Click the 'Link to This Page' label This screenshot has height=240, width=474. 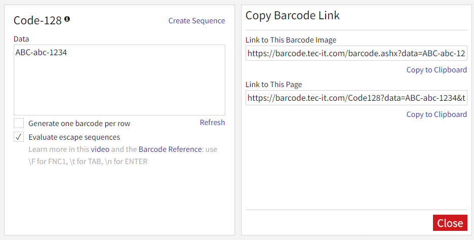273,85
